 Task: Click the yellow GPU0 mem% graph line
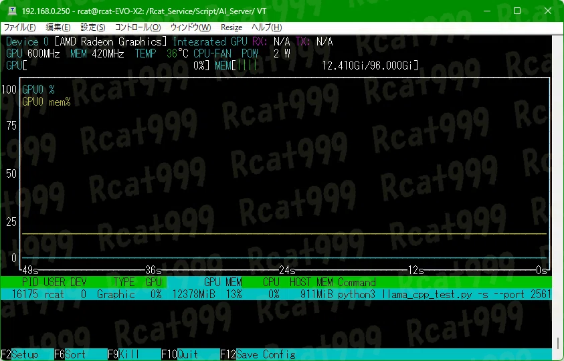(284, 234)
